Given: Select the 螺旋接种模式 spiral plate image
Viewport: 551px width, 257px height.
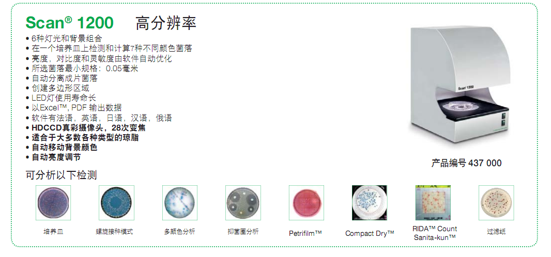Looking at the screenshot, I should tap(117, 203).
